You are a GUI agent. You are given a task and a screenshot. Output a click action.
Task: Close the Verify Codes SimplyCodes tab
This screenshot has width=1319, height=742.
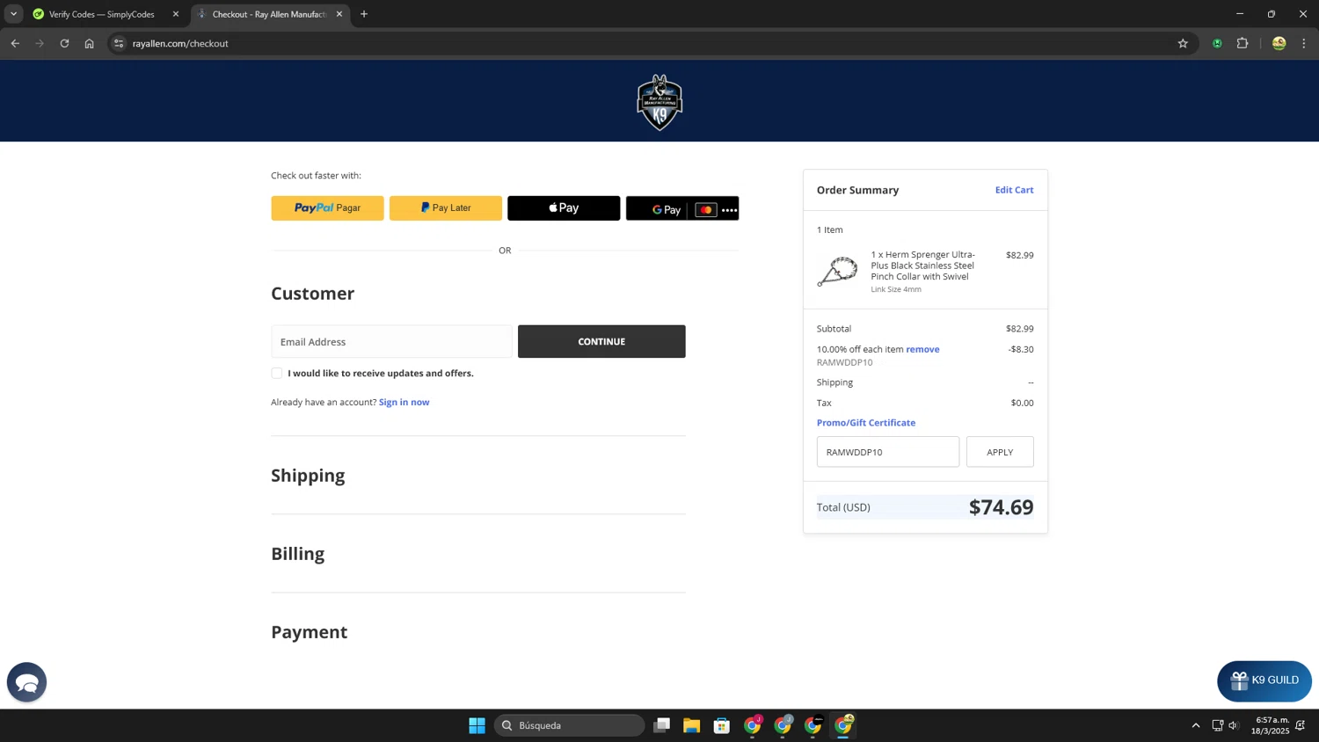point(176,14)
